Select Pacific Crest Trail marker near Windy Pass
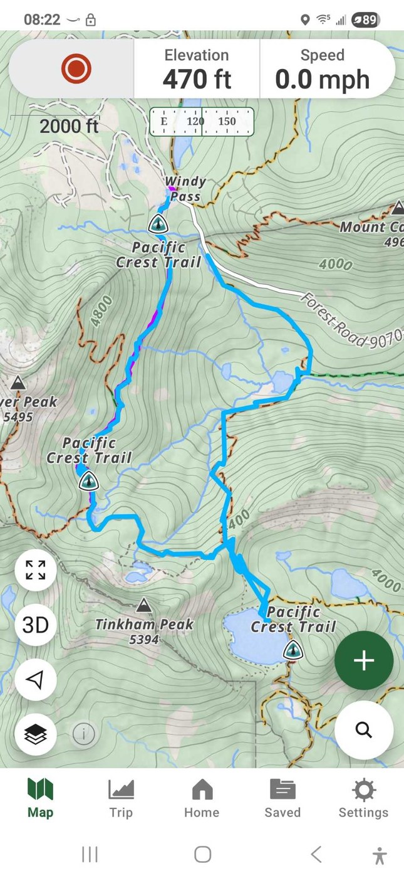 157,223
